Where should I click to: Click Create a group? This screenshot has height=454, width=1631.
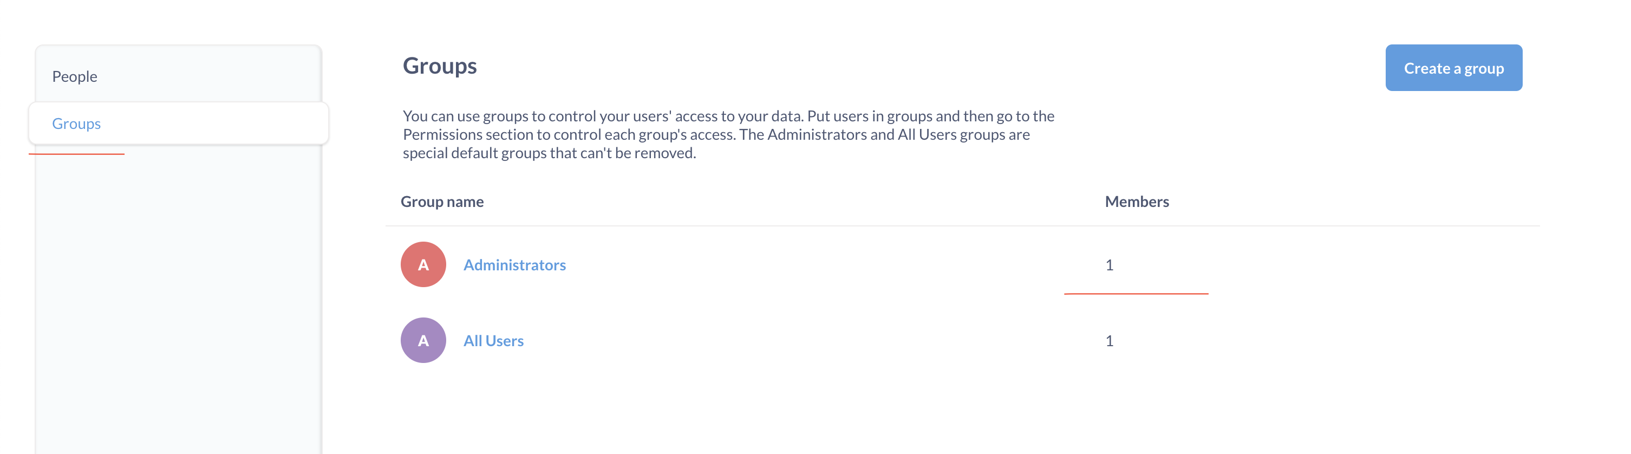1454,68
